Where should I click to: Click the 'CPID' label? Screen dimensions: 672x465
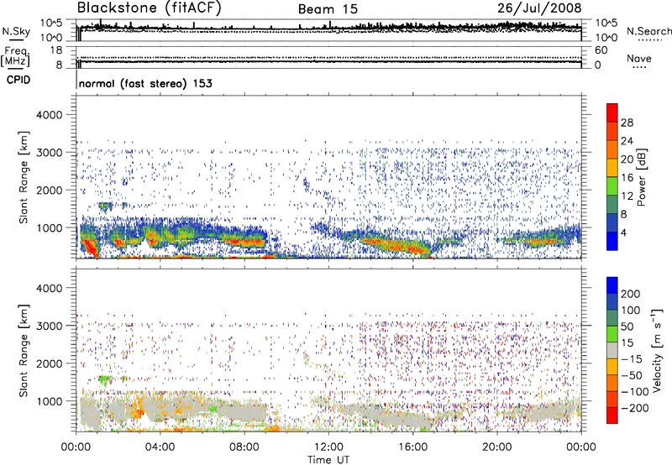[18, 80]
